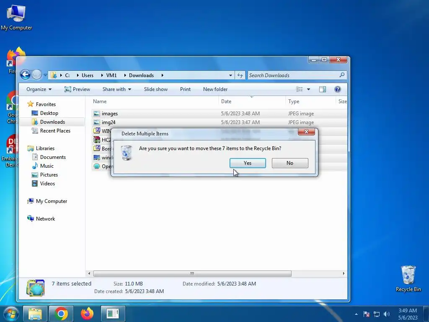Open Explorer help icon

pyautogui.click(x=337, y=89)
